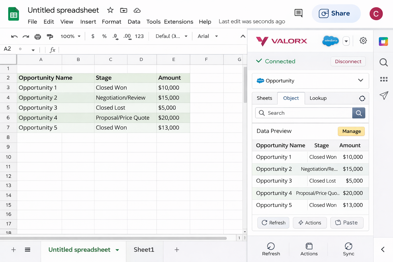Screen dimensions: 393x262
Task: Click the Disconnect button
Action: (x=348, y=61)
